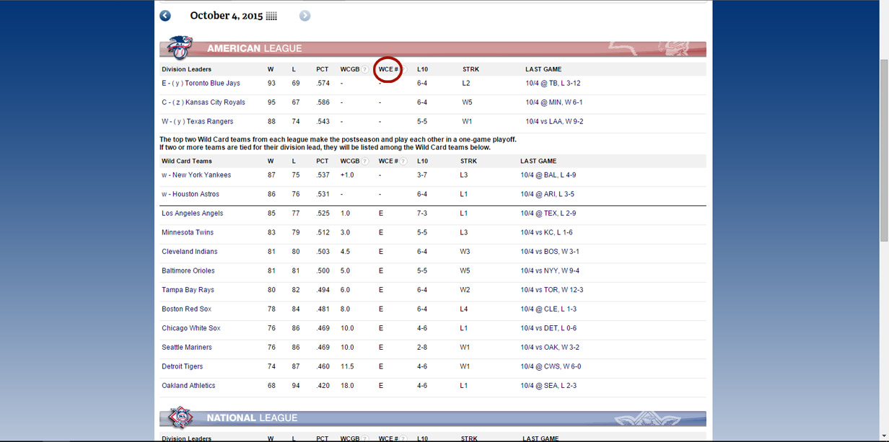Screen dimensions: 889x442
Task: Click Seattle Mariners team name
Action: [x=187, y=348]
